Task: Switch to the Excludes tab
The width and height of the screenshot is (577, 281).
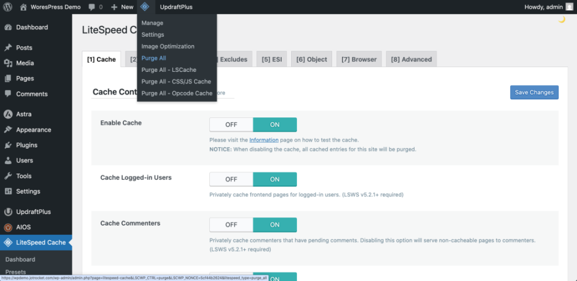Action: (234, 59)
